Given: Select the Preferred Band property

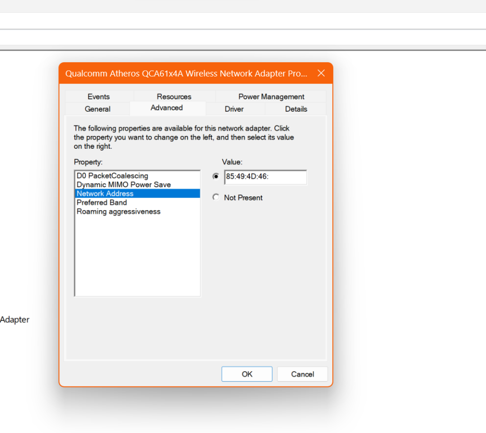Looking at the screenshot, I should click(x=137, y=202).
